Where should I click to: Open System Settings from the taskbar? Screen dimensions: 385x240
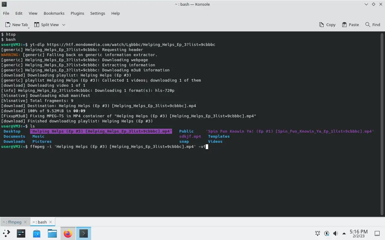(21, 233)
